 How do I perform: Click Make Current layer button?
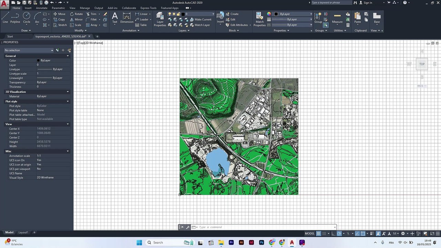coord(201,20)
